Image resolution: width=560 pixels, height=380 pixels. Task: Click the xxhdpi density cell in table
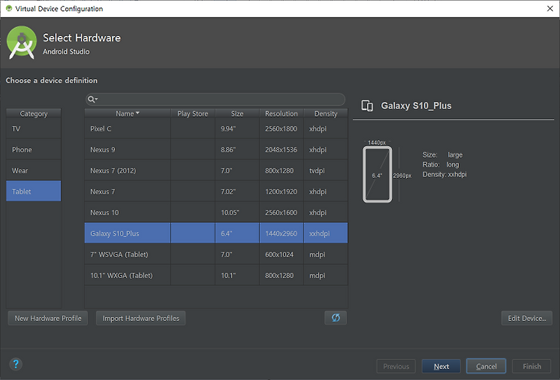(x=326, y=233)
